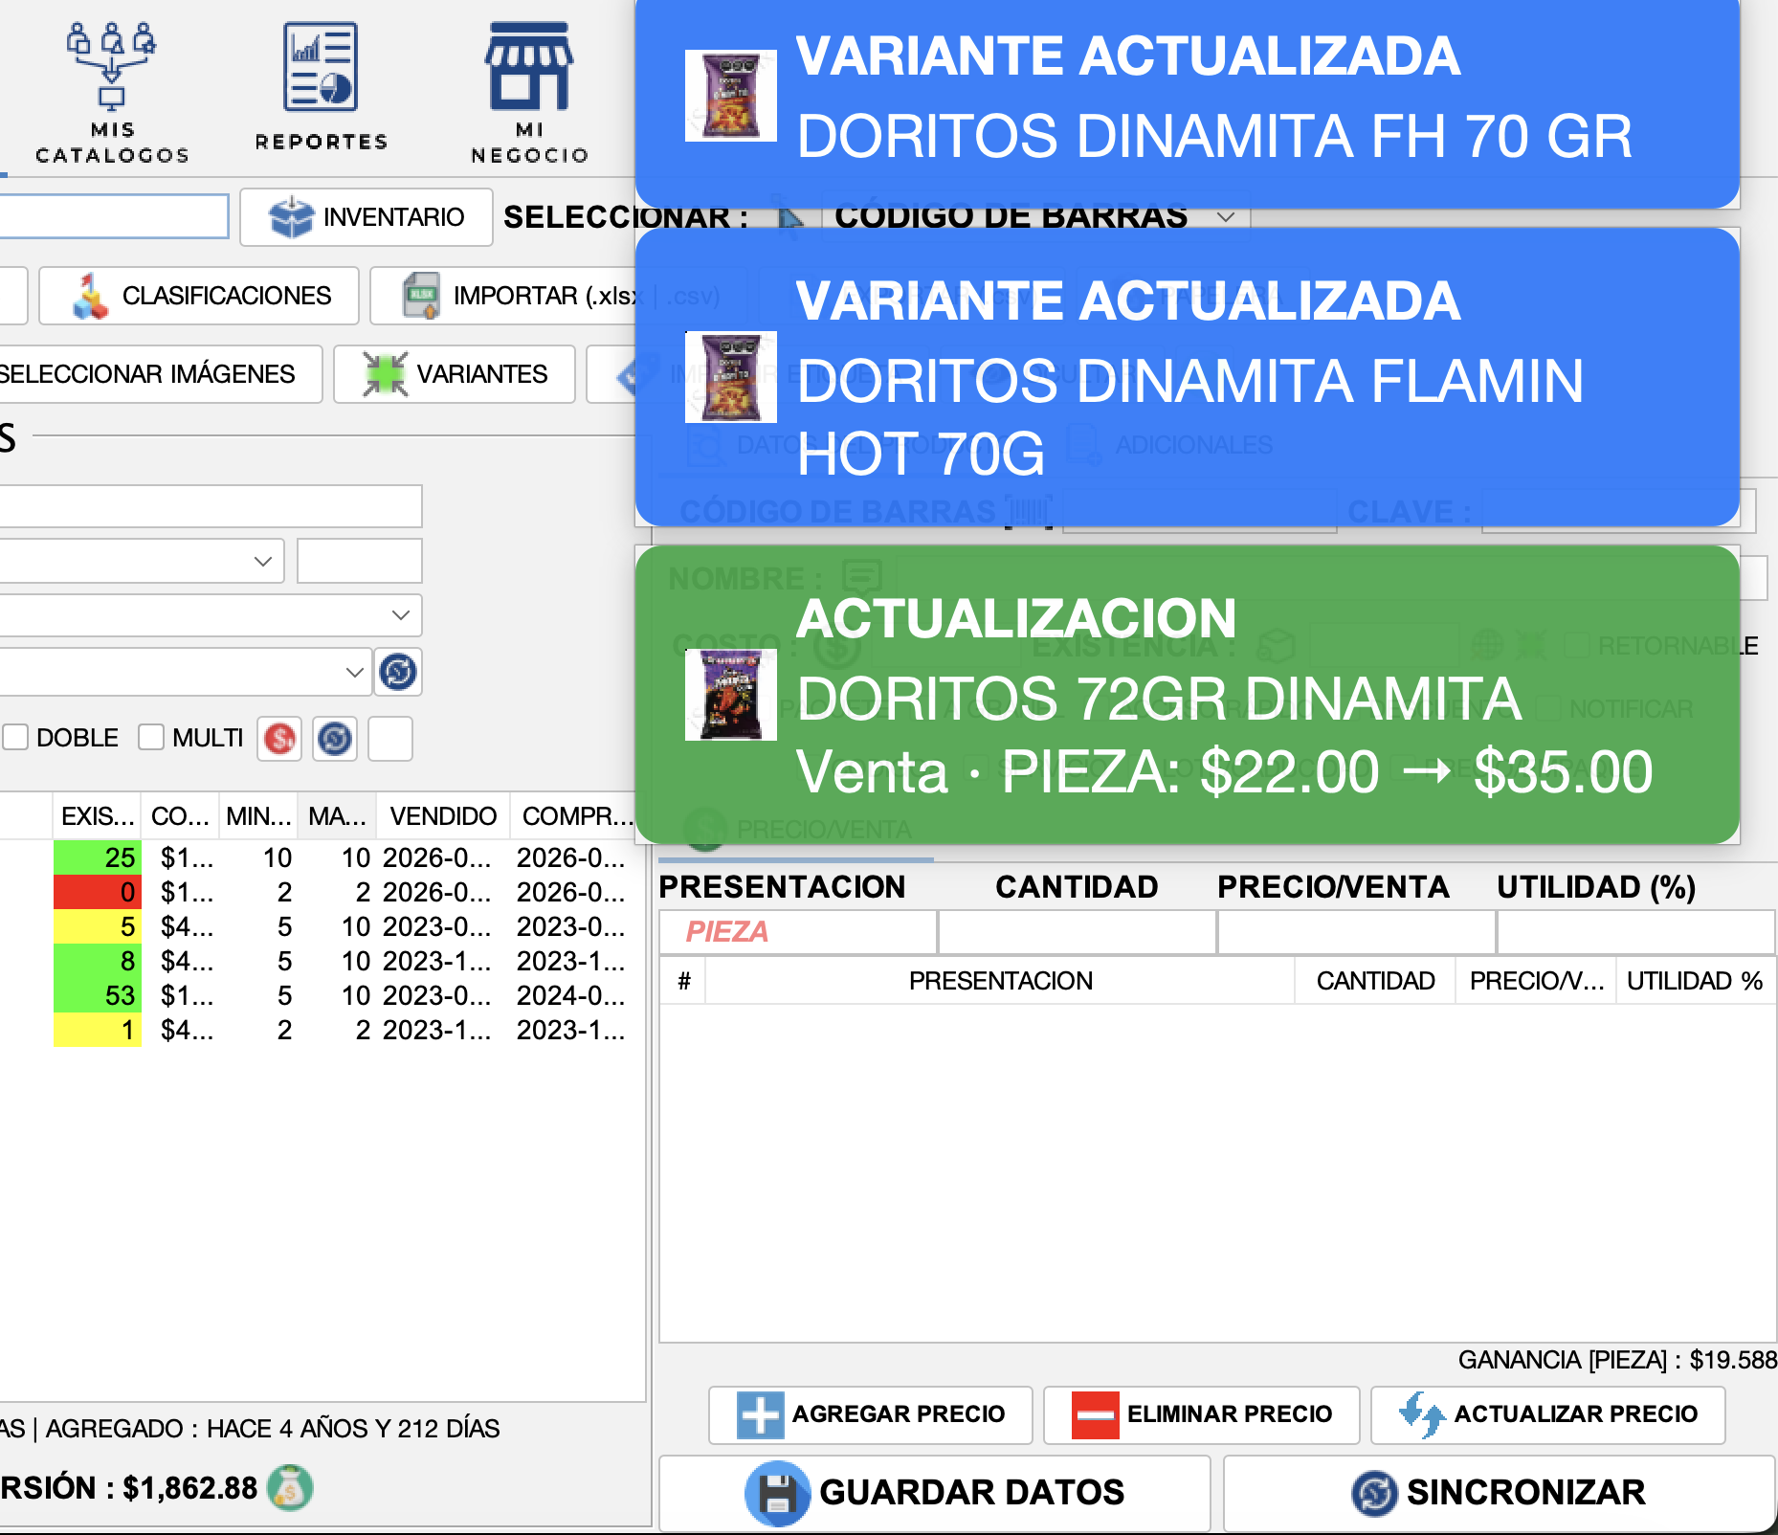Click the PRECIO/VENTA input field
Image resolution: width=1778 pixels, height=1535 pixels.
(1357, 931)
